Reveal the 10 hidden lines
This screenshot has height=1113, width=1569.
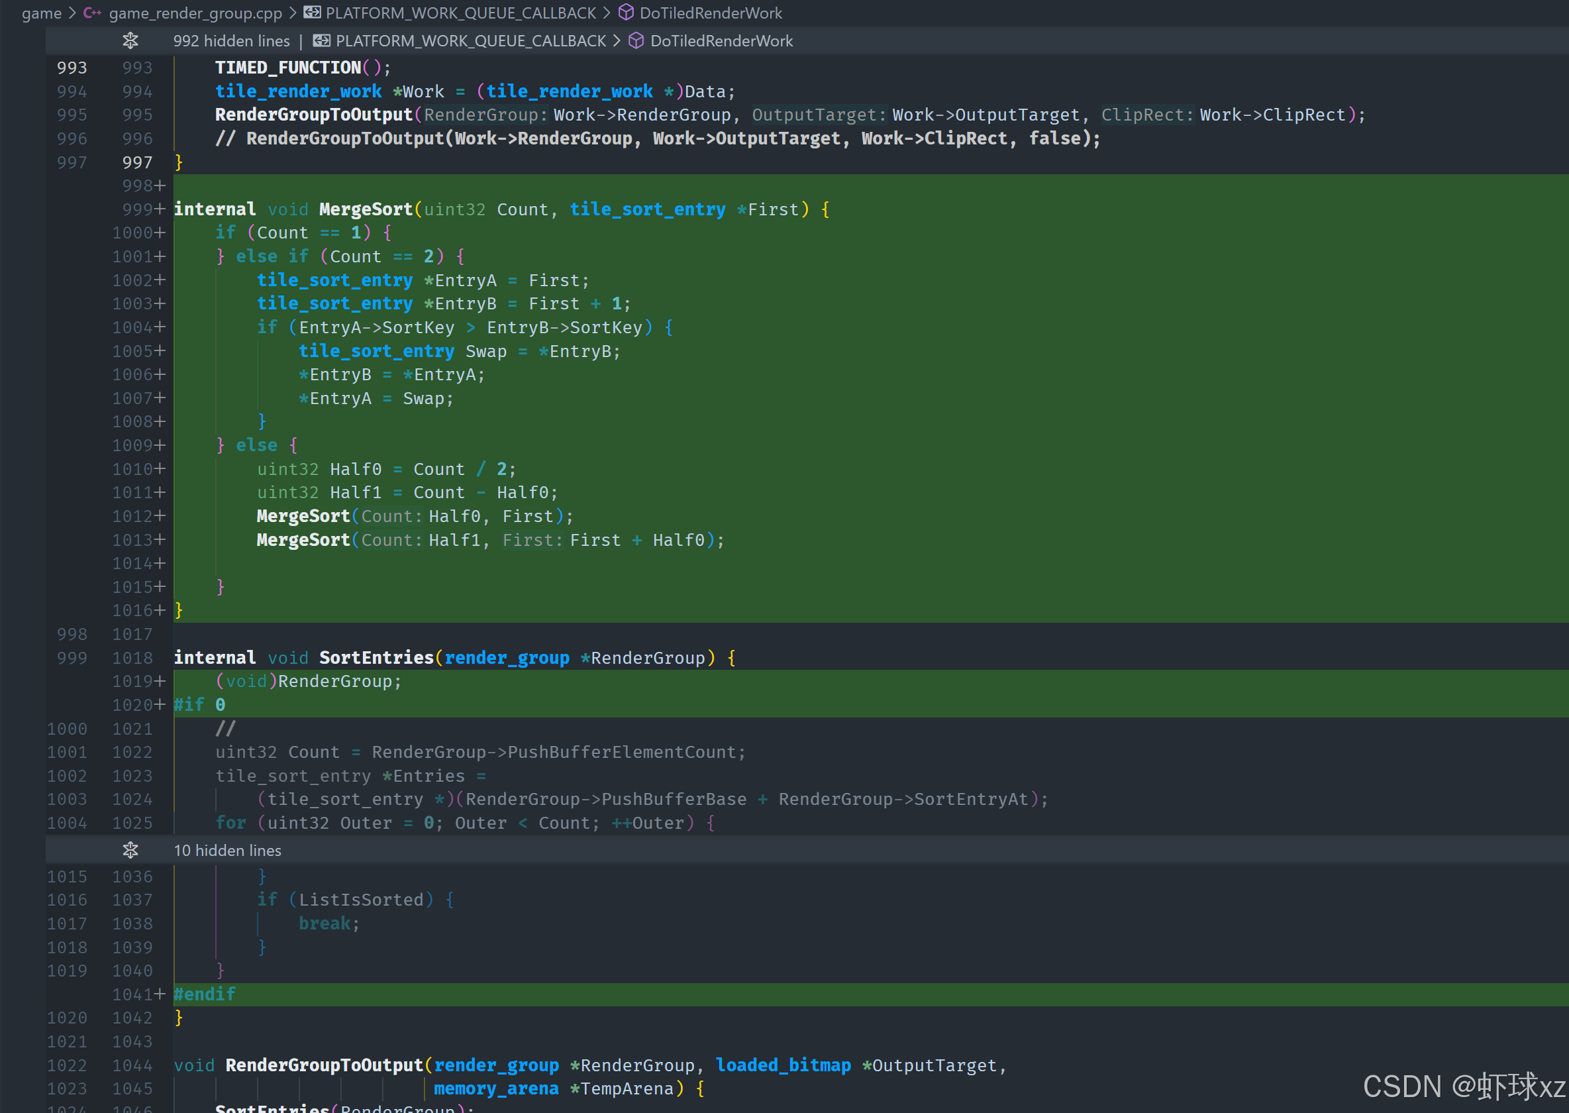pyautogui.click(x=227, y=851)
